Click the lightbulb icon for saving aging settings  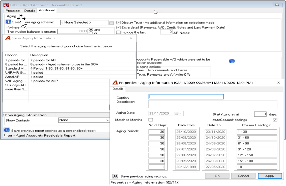point(115,176)
